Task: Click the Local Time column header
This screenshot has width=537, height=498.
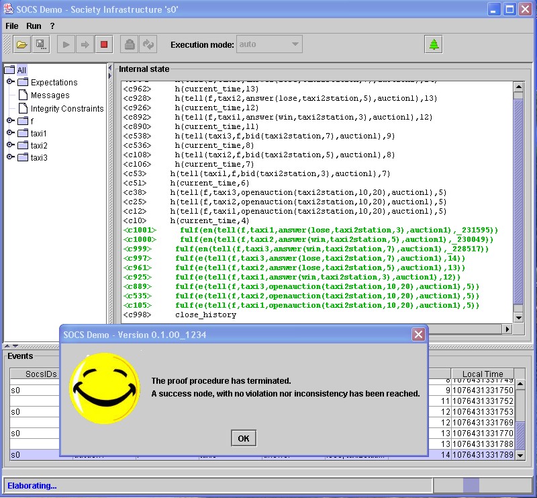Action: pyautogui.click(x=483, y=374)
